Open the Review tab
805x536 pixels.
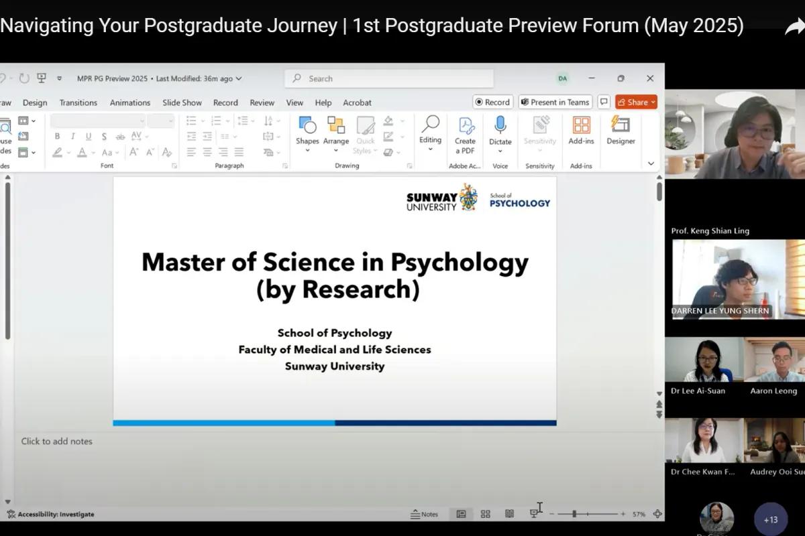(262, 103)
